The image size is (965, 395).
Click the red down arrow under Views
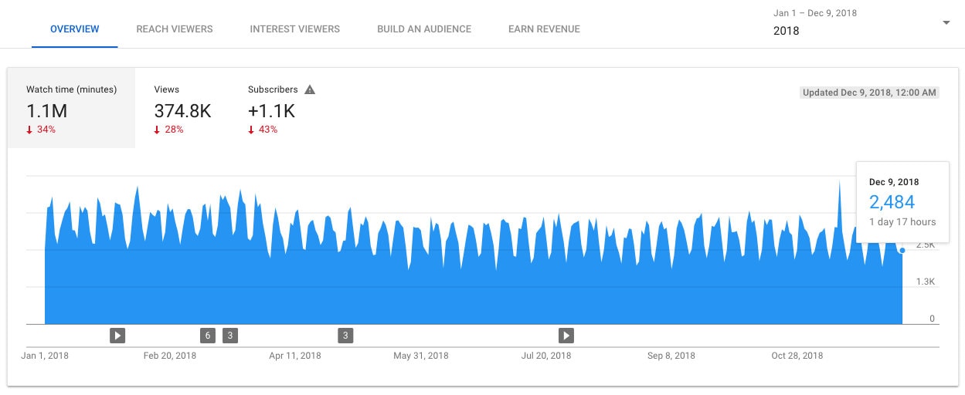pyautogui.click(x=158, y=130)
